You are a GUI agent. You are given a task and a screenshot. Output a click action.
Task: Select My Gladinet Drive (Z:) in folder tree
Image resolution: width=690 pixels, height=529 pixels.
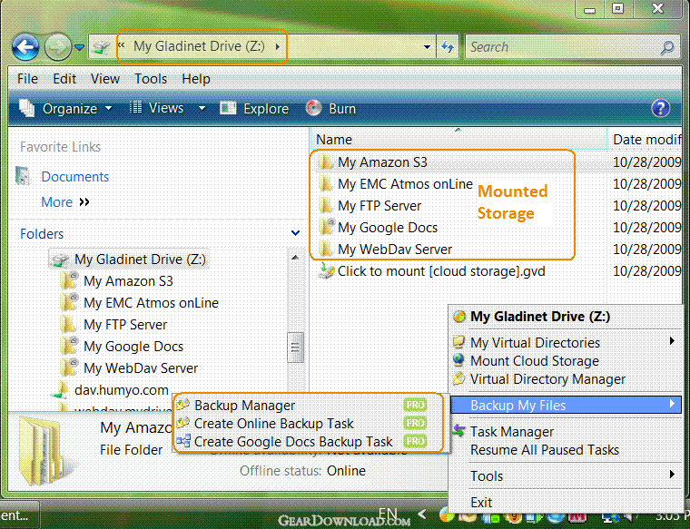140,259
